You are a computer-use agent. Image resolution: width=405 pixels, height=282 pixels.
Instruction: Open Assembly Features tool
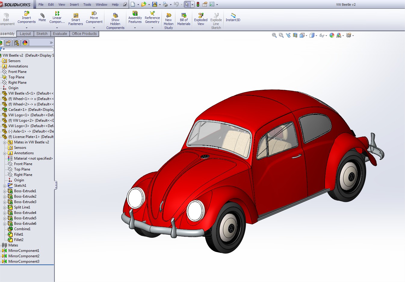[135, 17]
